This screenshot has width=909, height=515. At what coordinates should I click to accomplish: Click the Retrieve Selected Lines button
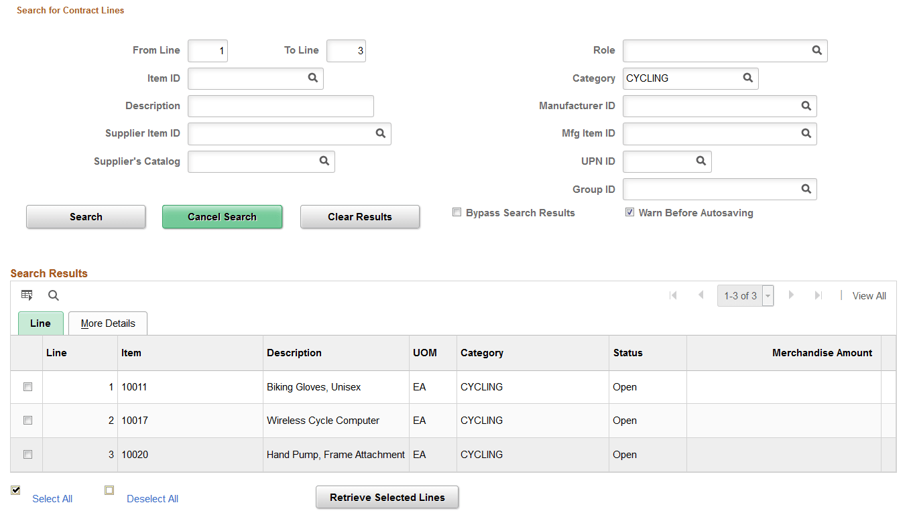point(387,497)
